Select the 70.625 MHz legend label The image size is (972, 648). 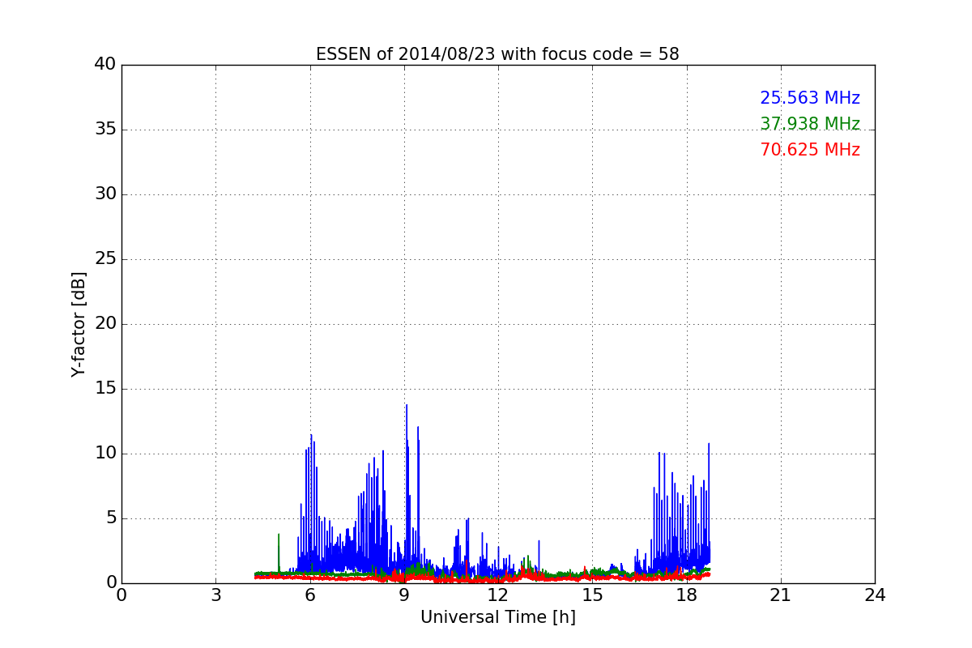coord(810,150)
